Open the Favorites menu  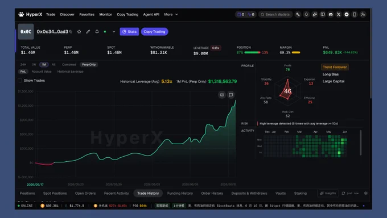pos(87,15)
